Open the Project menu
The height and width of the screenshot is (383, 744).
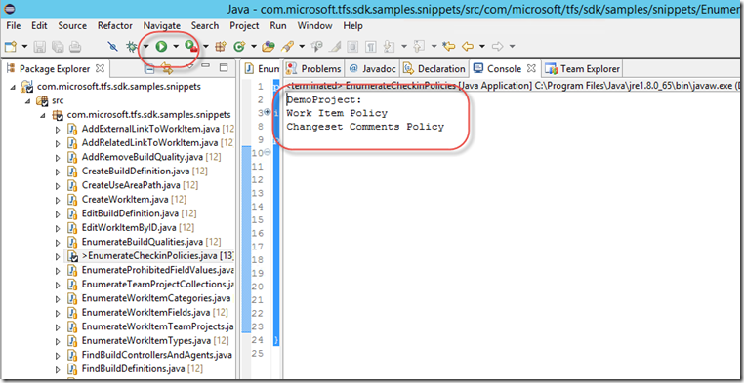click(244, 25)
